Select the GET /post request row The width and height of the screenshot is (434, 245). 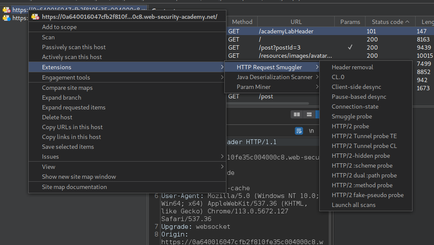273,96
